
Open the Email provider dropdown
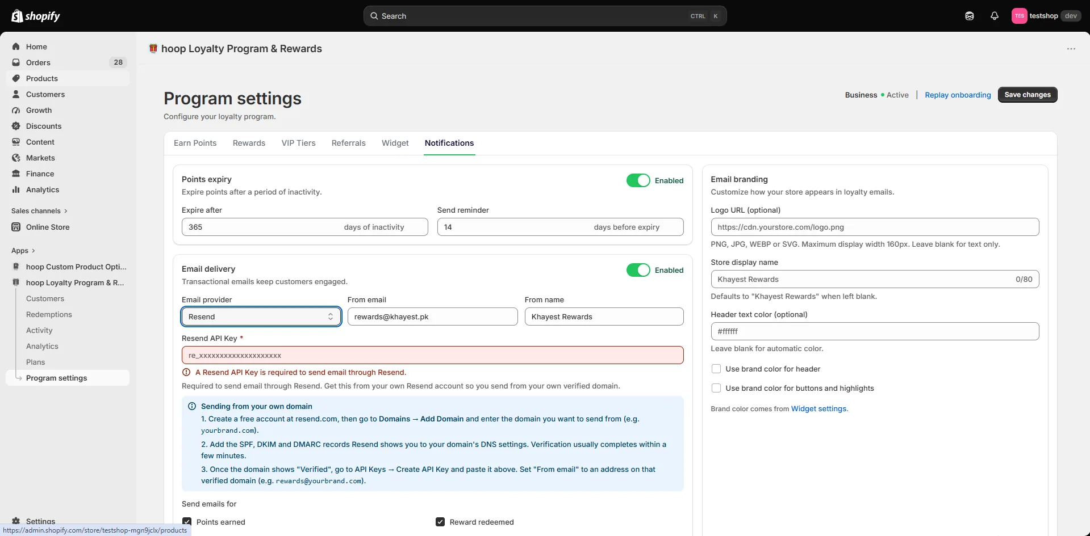(261, 316)
